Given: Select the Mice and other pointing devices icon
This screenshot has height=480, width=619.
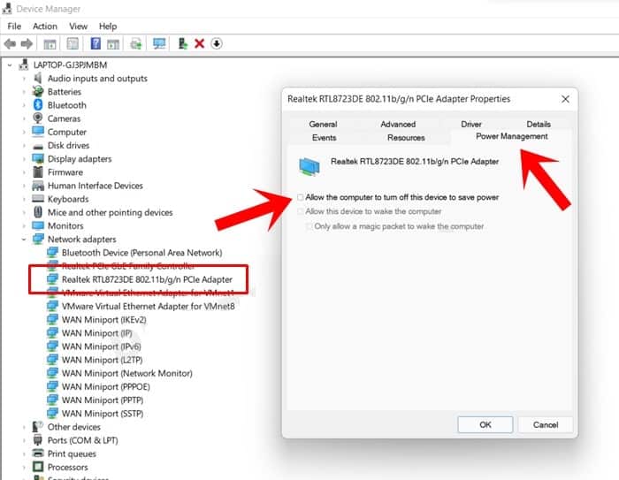Looking at the screenshot, I should tap(38, 212).
